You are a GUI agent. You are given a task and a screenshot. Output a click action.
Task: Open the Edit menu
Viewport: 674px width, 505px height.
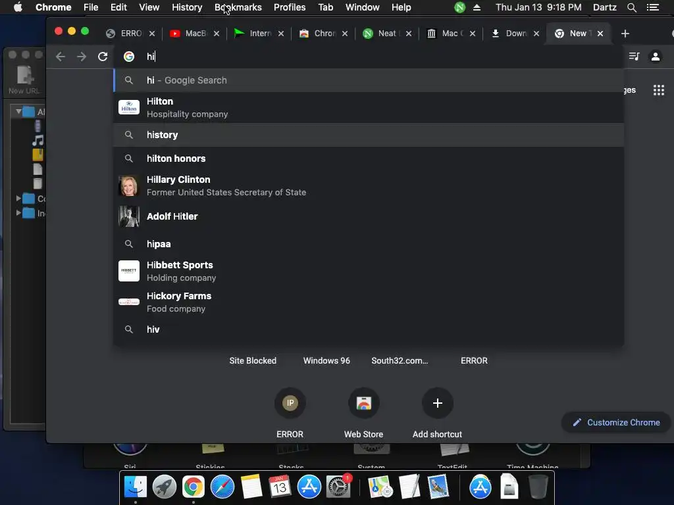118,7
